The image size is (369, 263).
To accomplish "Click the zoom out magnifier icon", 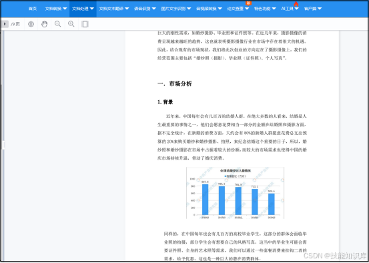I will point(57,24).
